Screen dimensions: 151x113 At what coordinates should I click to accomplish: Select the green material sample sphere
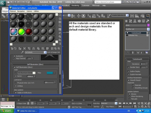click(x=21, y=32)
